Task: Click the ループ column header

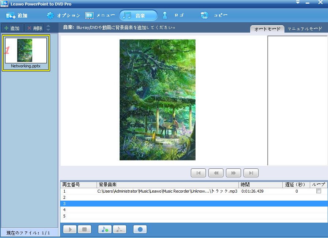Action: pyautogui.click(x=318, y=185)
